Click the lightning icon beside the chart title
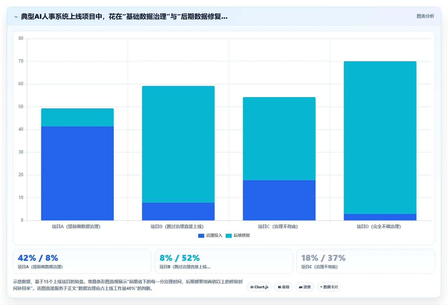 point(16,17)
